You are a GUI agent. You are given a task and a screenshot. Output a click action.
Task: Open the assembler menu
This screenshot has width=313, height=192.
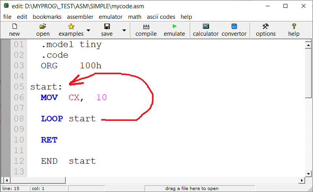pos(80,17)
